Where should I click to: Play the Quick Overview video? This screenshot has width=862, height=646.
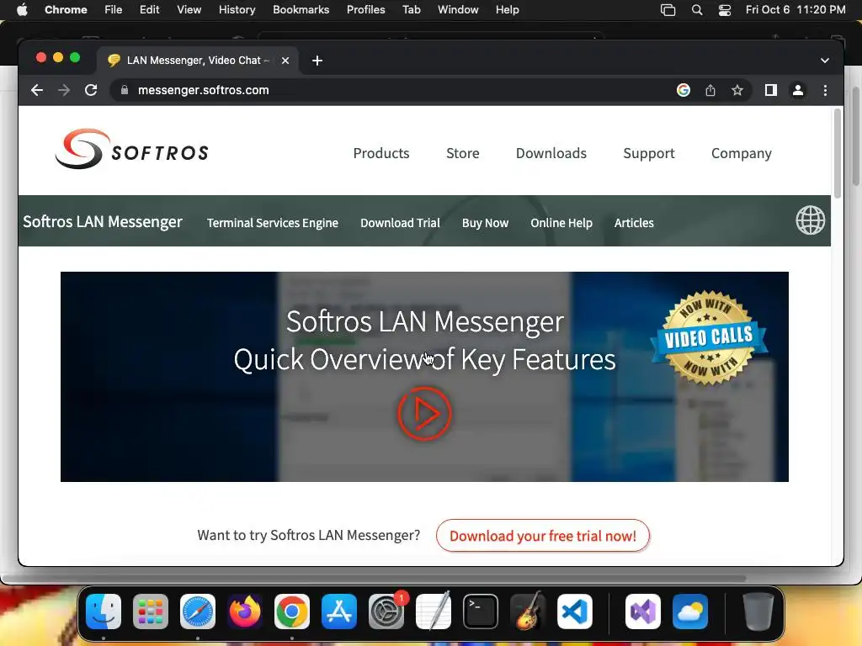tap(424, 414)
